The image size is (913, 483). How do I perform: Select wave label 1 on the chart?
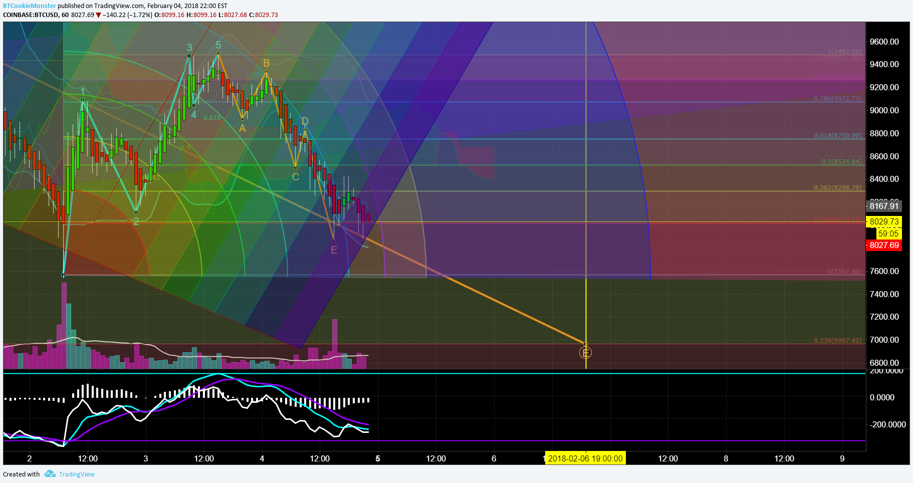tap(83, 92)
